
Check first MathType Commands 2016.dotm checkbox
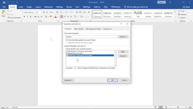pyautogui.click(x=67, y=51)
